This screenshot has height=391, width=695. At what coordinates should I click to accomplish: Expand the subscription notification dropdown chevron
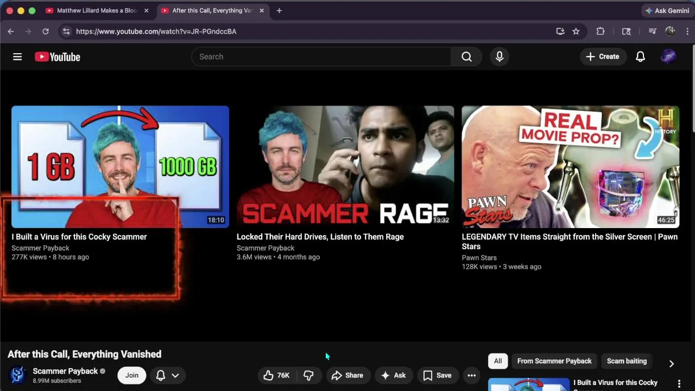[175, 375]
